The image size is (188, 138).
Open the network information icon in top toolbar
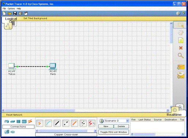[178, 13]
